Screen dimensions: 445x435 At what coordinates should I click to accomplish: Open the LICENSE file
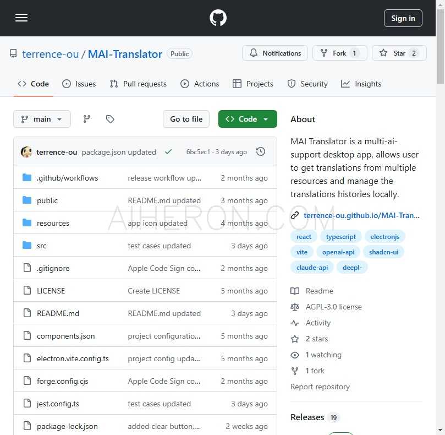pos(51,291)
